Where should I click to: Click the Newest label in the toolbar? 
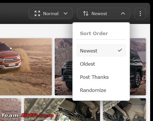point(99,13)
